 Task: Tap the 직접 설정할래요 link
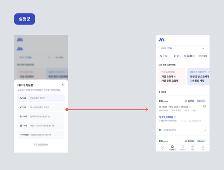41,145
